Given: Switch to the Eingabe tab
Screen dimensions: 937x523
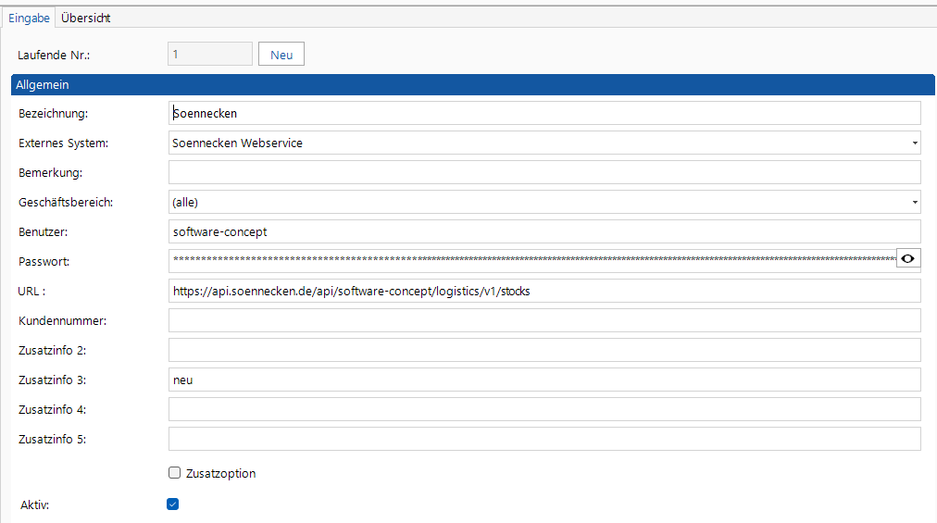Looking at the screenshot, I should 29,18.
